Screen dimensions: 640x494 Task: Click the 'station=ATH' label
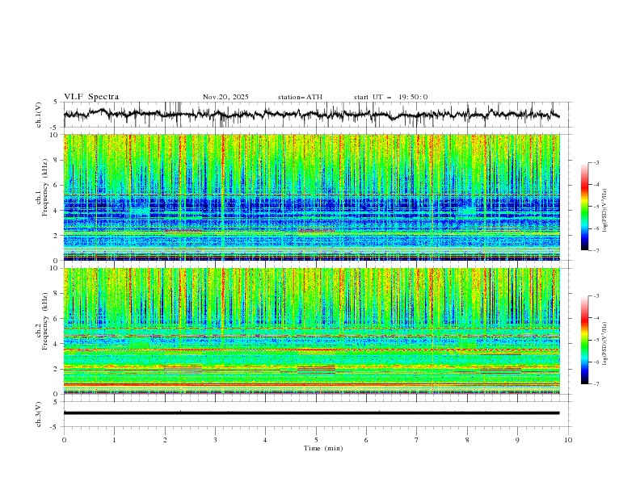click(x=300, y=97)
